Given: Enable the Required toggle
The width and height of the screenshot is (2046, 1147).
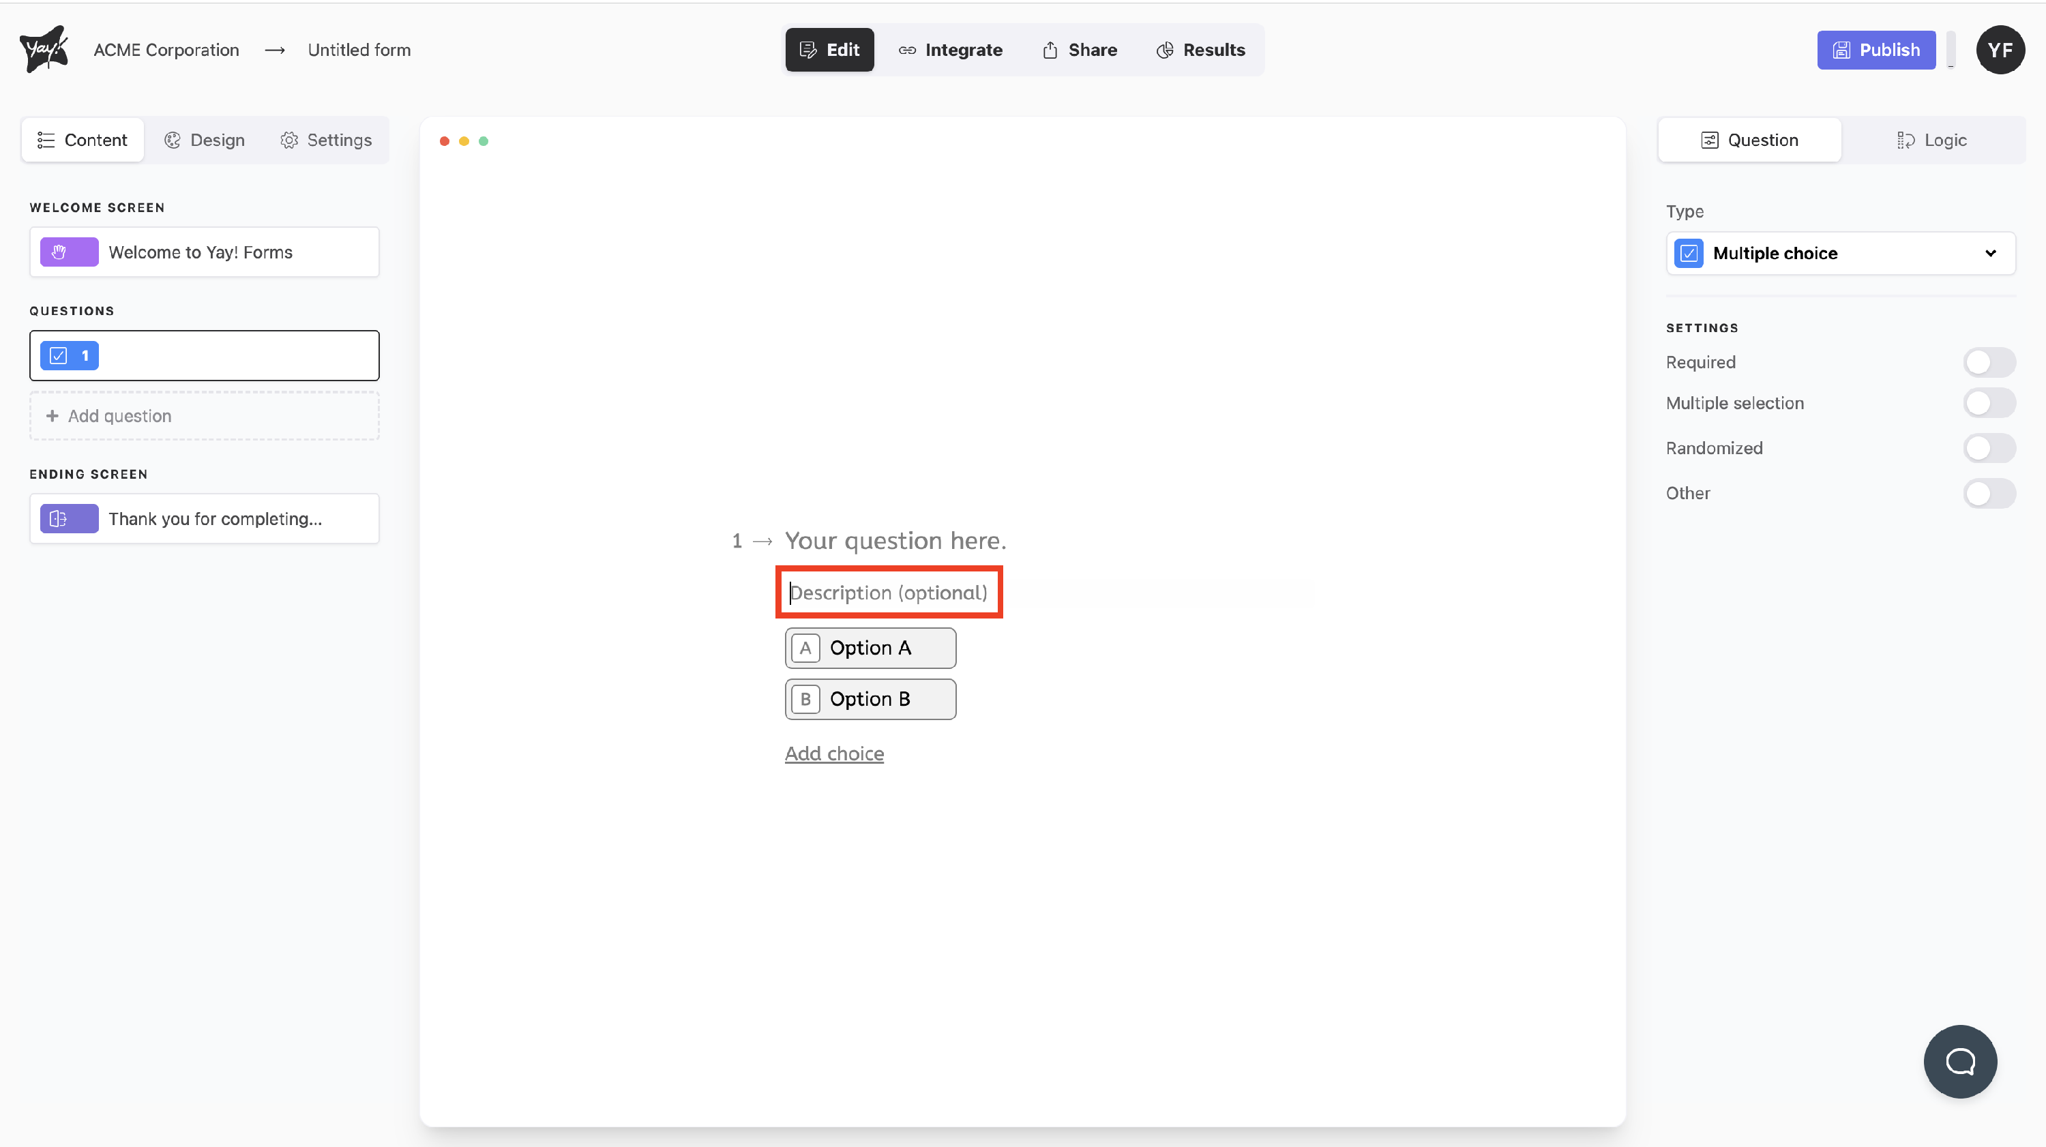Looking at the screenshot, I should click(1988, 362).
